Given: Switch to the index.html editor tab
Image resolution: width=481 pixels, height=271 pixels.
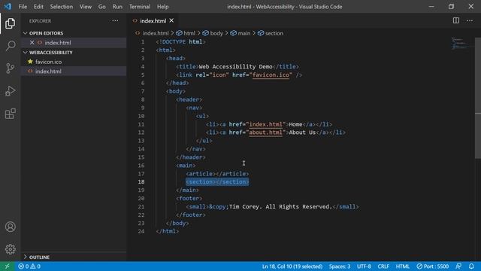Looking at the screenshot, I should point(153,20).
